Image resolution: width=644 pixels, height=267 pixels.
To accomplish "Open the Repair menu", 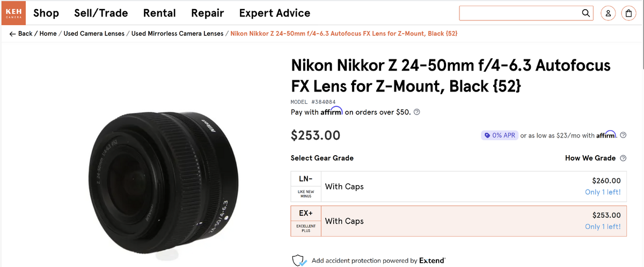I will tap(207, 13).
